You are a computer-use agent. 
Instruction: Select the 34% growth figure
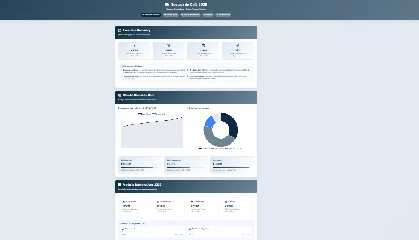click(x=238, y=50)
